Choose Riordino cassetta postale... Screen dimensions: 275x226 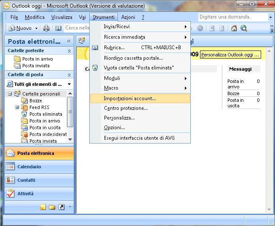[x=140, y=58]
